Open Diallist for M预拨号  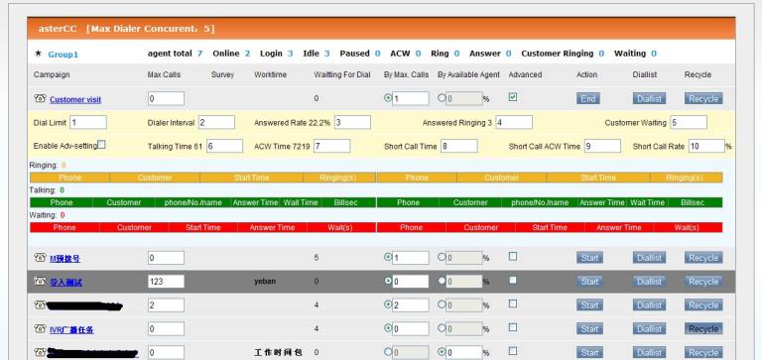(x=649, y=258)
